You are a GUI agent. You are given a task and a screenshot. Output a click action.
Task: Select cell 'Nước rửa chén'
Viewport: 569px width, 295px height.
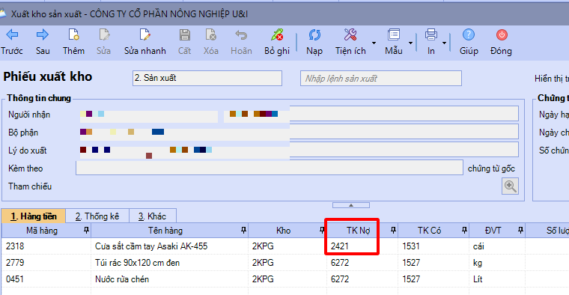point(169,279)
